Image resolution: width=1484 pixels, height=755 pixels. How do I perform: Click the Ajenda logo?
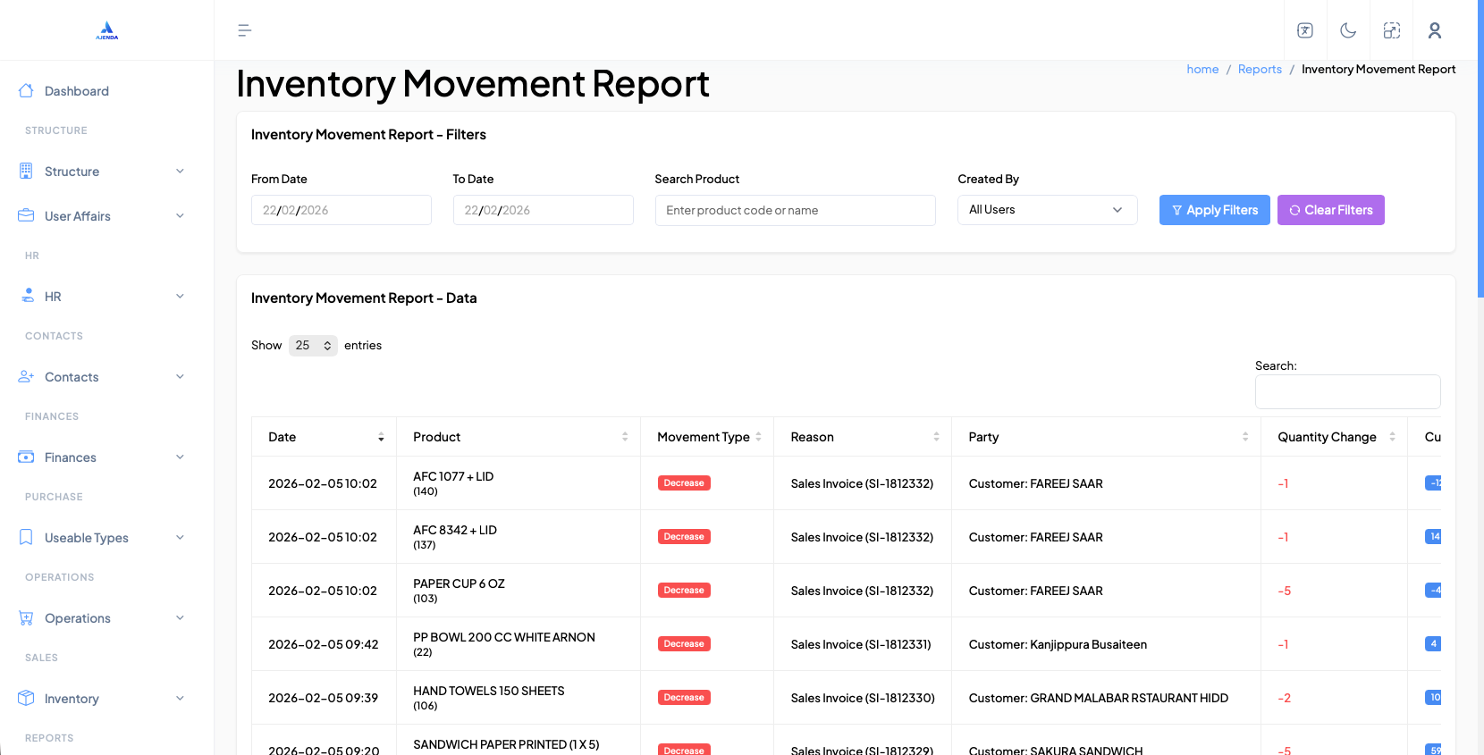[107, 30]
